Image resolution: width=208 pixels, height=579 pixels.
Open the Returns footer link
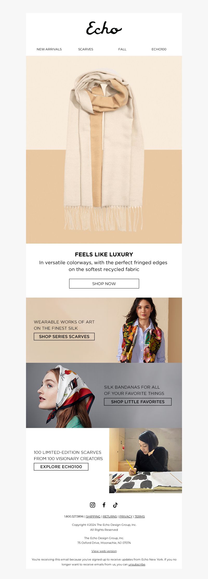coord(110,516)
